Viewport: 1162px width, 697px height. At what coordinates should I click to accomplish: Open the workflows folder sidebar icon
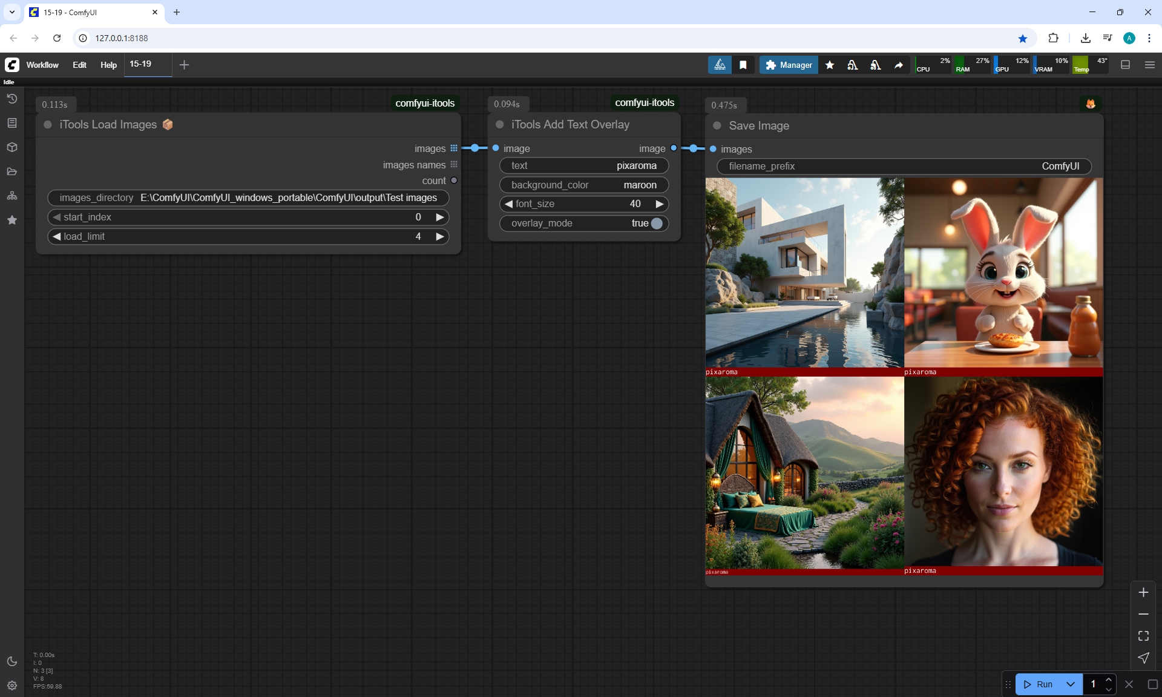(12, 171)
